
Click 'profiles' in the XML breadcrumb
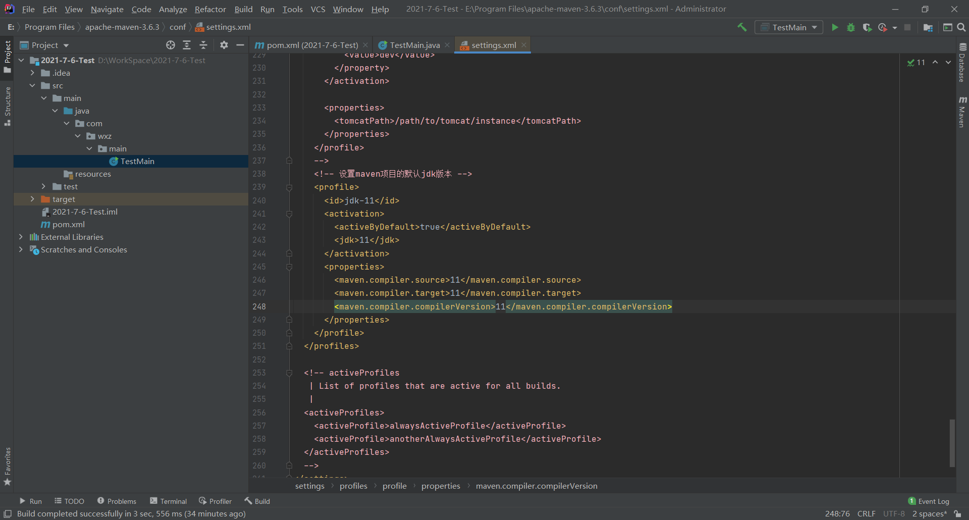point(353,486)
